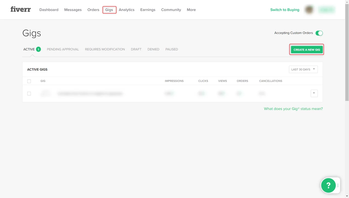Select the active gig row checkbox
The height and width of the screenshot is (198, 349).
29,93
